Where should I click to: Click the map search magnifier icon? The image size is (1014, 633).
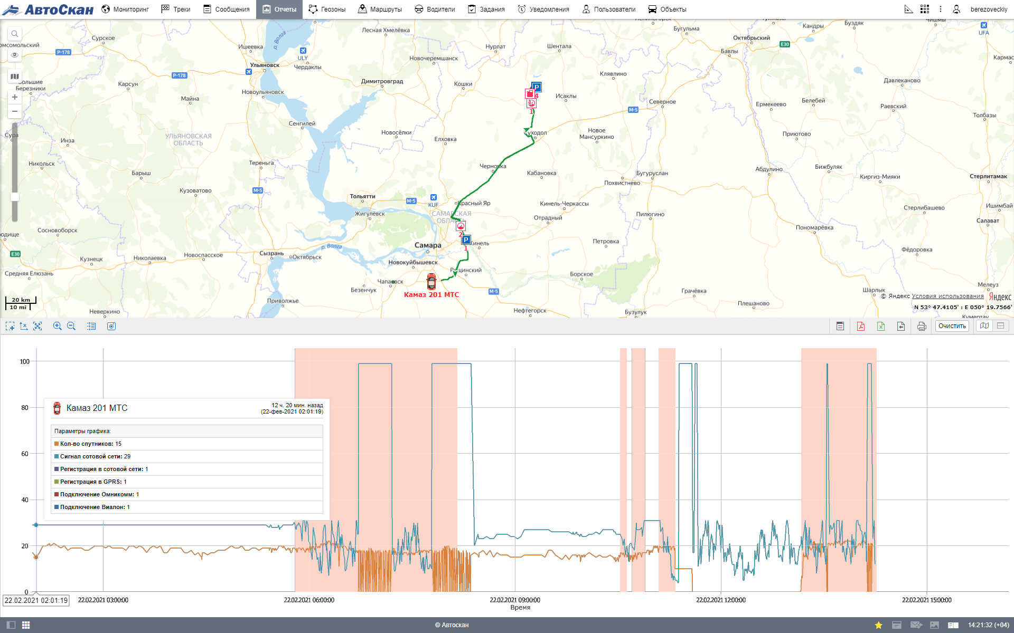click(15, 34)
